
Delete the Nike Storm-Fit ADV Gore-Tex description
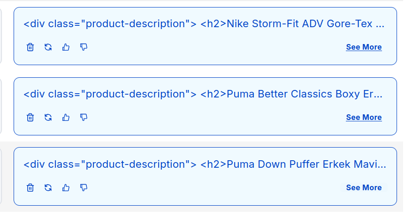(30, 47)
